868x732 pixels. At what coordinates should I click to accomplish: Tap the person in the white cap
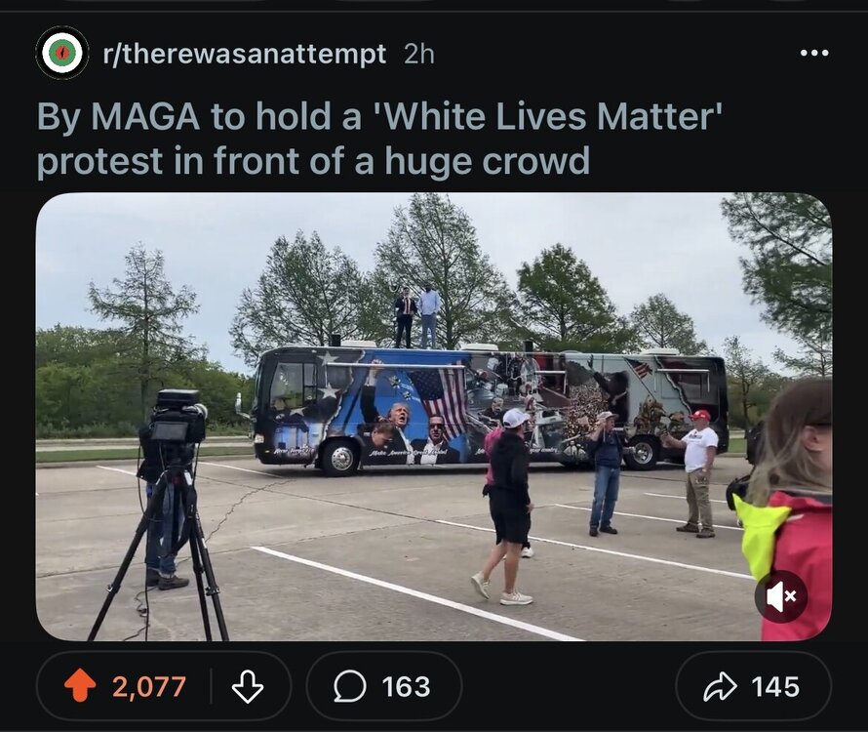pyautogui.click(x=507, y=507)
